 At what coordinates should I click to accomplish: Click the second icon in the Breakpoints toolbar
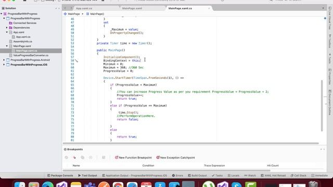(74, 157)
